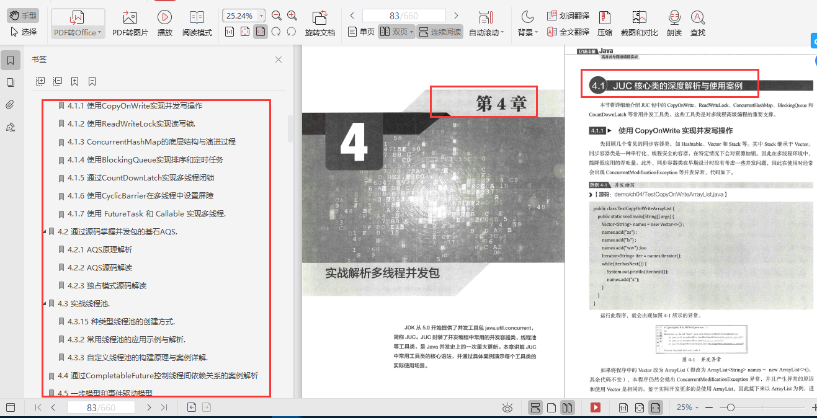Start 朗读 read aloud

point(674,24)
